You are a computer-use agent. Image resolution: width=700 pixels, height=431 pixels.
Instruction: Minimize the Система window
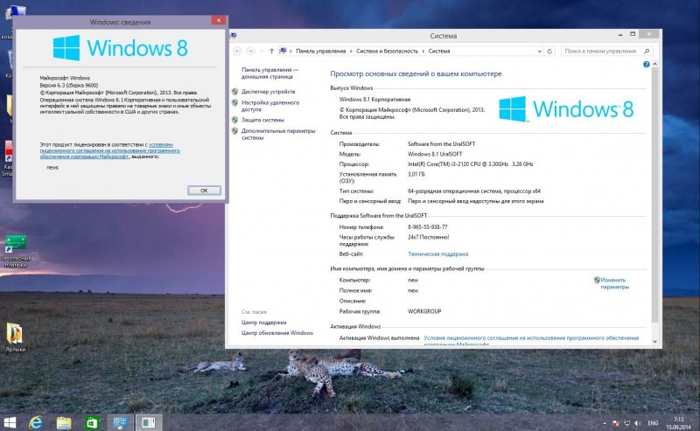[x=620, y=34]
